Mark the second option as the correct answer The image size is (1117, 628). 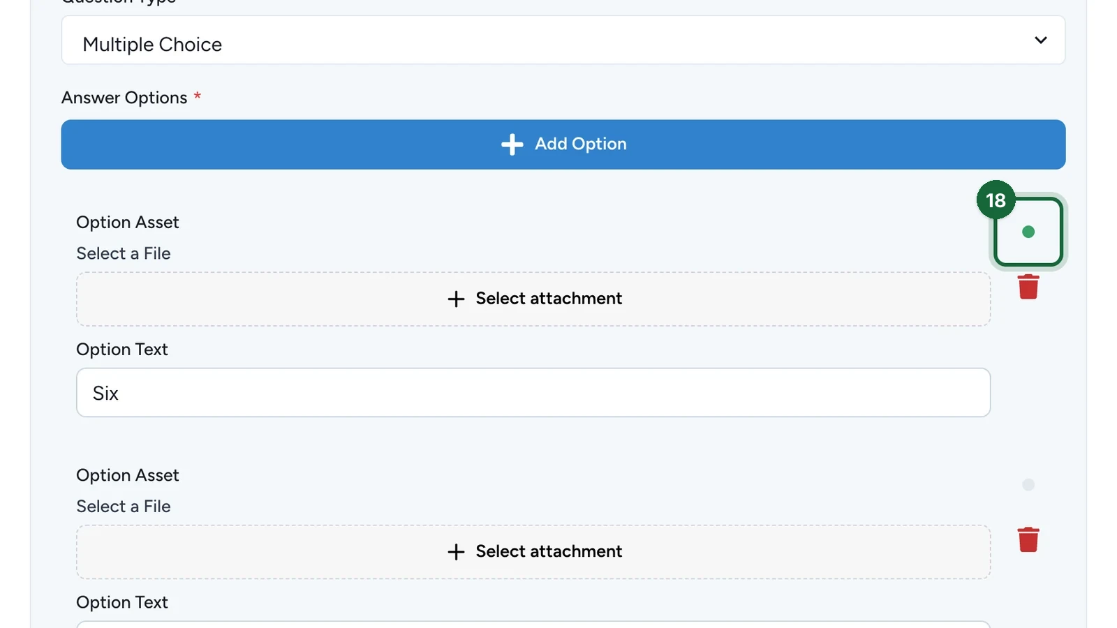[x=1028, y=484]
